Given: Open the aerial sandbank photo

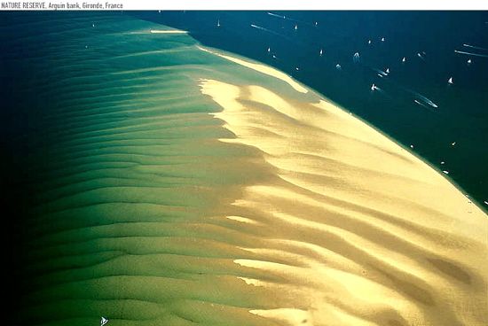Looking at the screenshot, I should pyautogui.click(x=244, y=168).
